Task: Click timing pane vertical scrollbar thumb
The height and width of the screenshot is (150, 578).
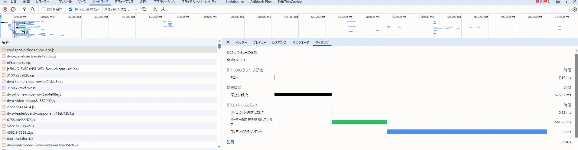Action: pos(576,96)
